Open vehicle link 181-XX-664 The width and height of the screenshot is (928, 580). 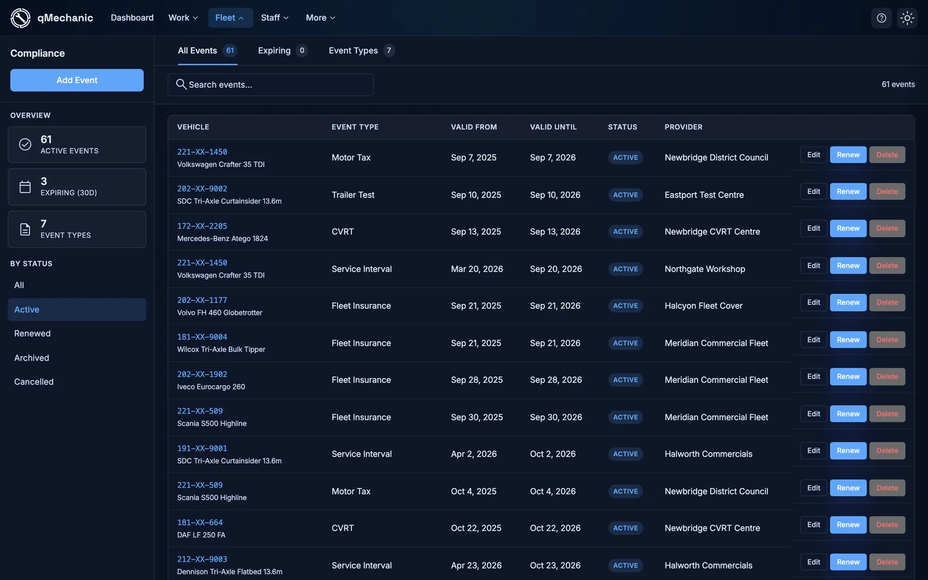click(x=200, y=523)
